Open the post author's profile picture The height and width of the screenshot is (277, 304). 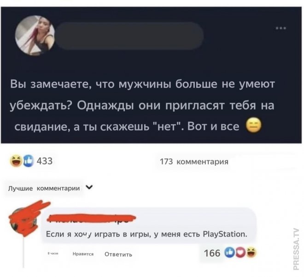pyautogui.click(x=35, y=35)
